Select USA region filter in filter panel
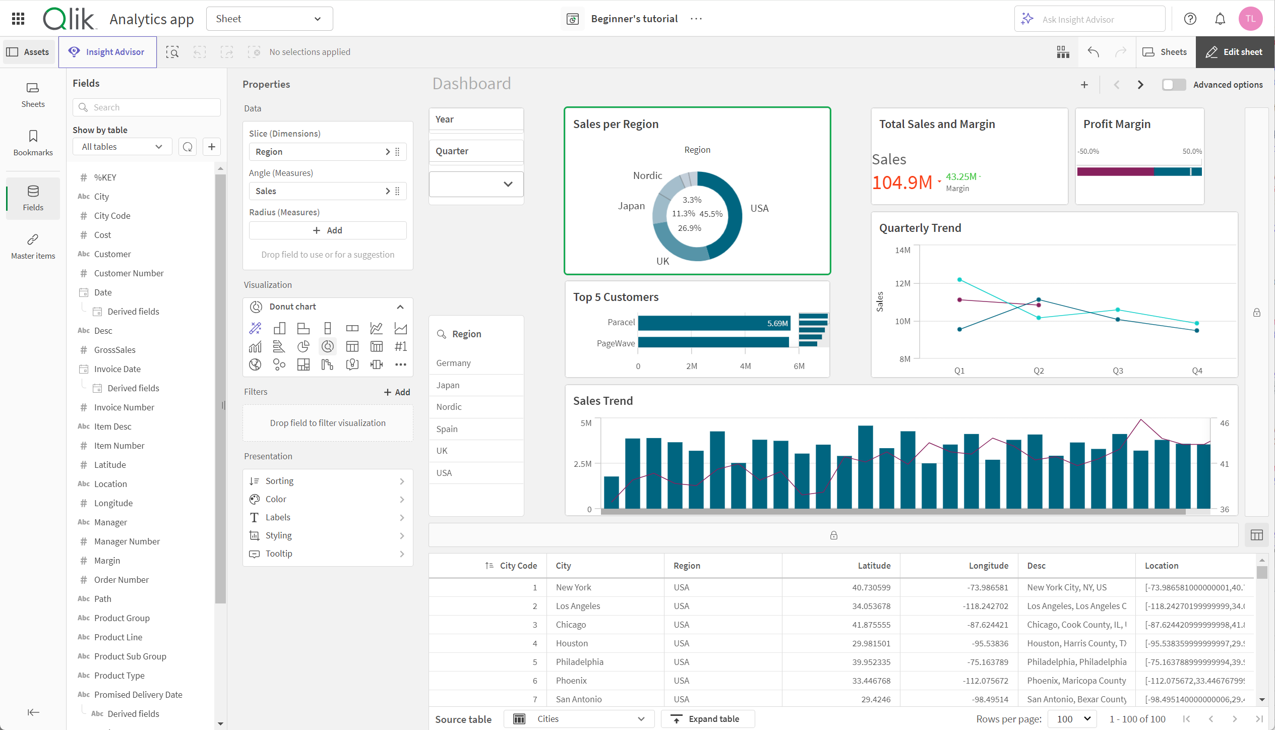Screen dimensions: 1275x730 click(x=474, y=473)
